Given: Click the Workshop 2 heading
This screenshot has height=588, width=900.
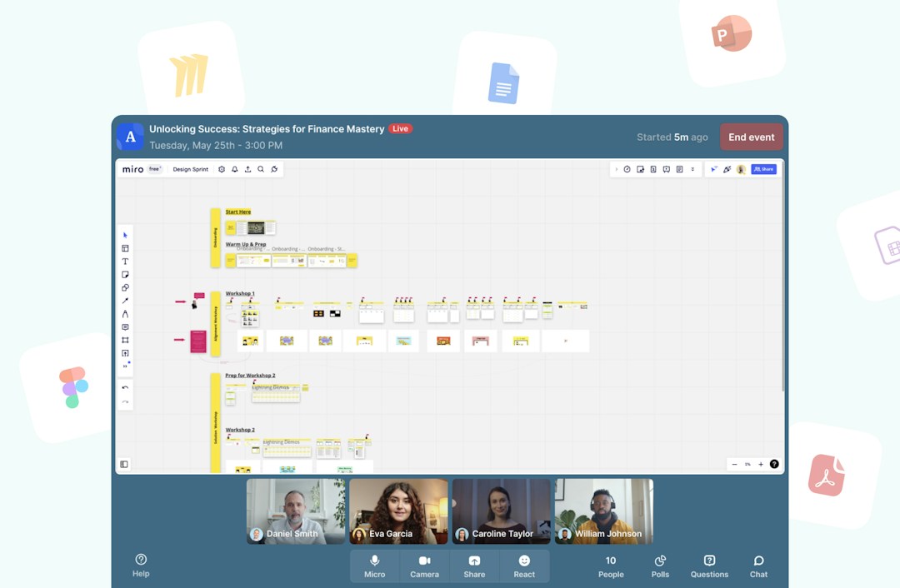Looking at the screenshot, I should click(240, 430).
